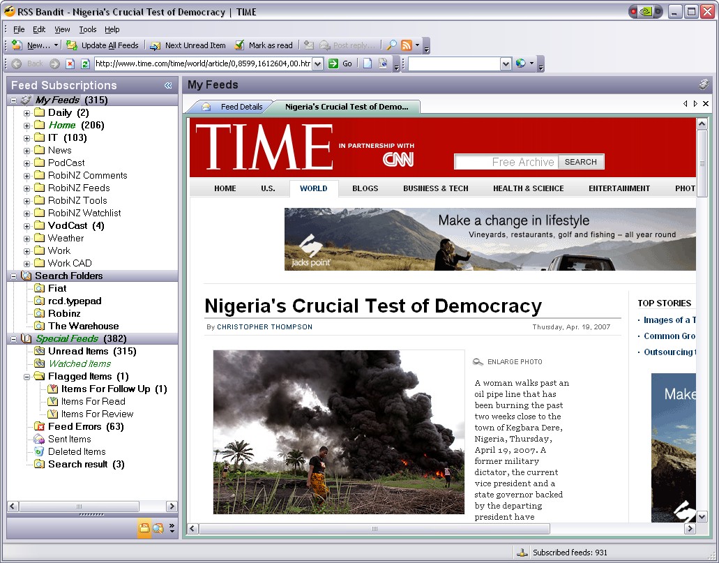
Task: Click the feed subscriptions view icon at panel bottom
Action: [144, 528]
